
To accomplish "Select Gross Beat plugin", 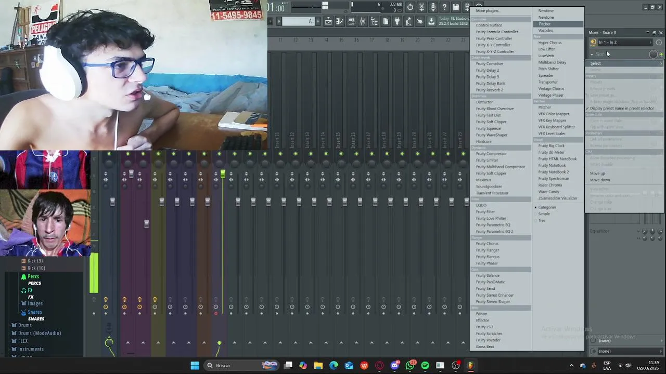I will (485, 347).
